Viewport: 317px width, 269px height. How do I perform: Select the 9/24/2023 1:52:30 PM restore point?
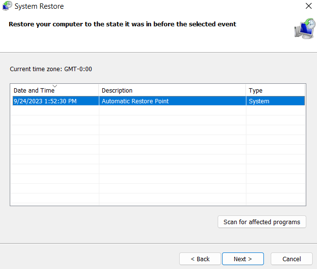[x=45, y=101]
